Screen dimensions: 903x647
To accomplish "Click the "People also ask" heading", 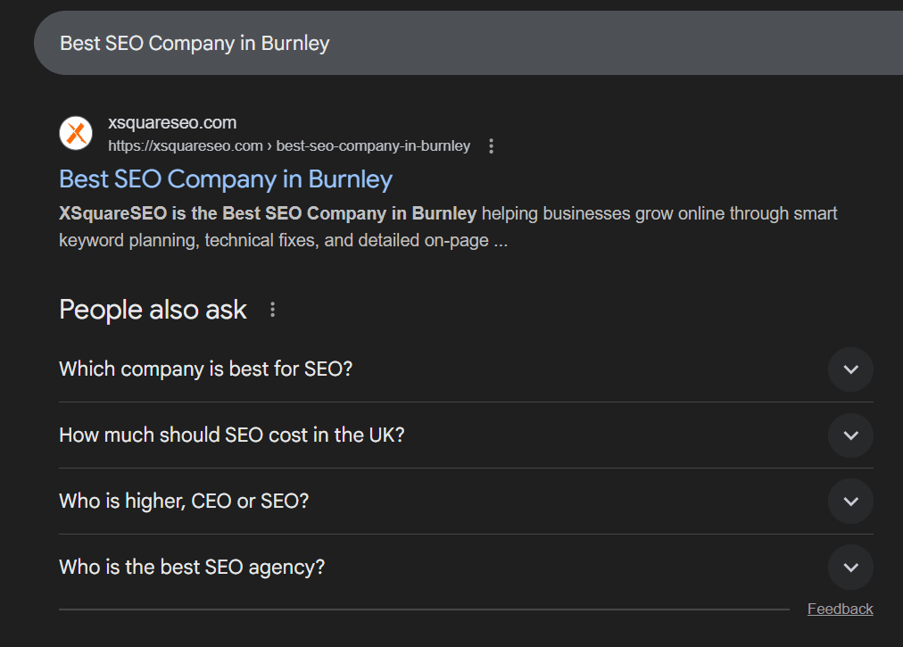I will coord(152,309).
